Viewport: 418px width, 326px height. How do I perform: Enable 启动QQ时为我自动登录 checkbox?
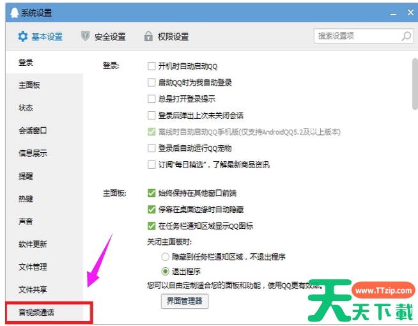151,82
